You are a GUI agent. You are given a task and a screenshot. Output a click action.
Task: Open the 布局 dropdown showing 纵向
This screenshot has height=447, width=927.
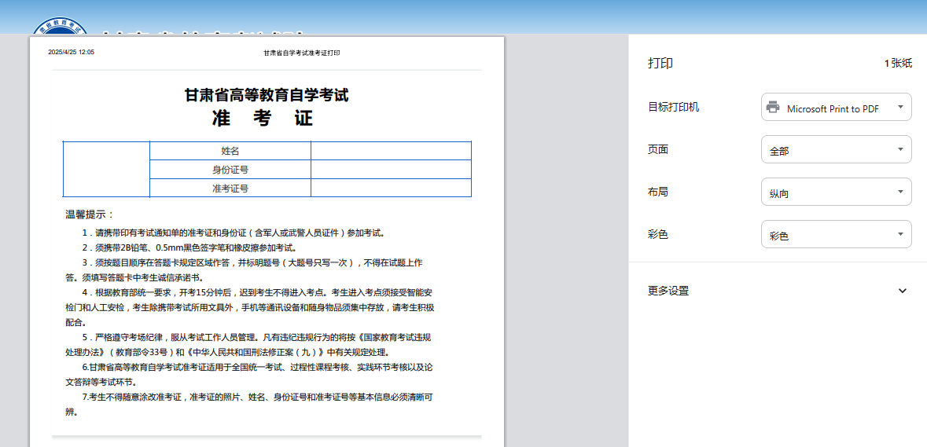pos(836,192)
